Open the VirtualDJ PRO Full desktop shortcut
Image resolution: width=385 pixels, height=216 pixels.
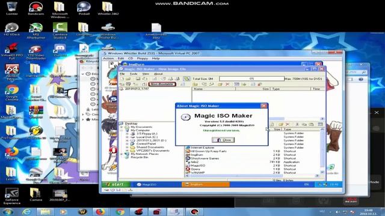click(x=12, y=52)
